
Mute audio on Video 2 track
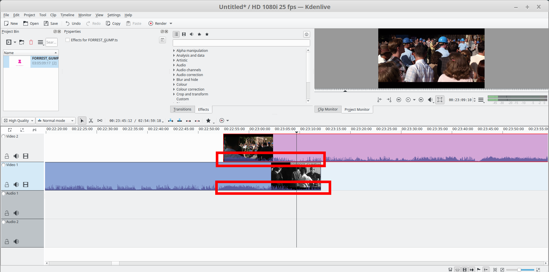tap(16, 156)
